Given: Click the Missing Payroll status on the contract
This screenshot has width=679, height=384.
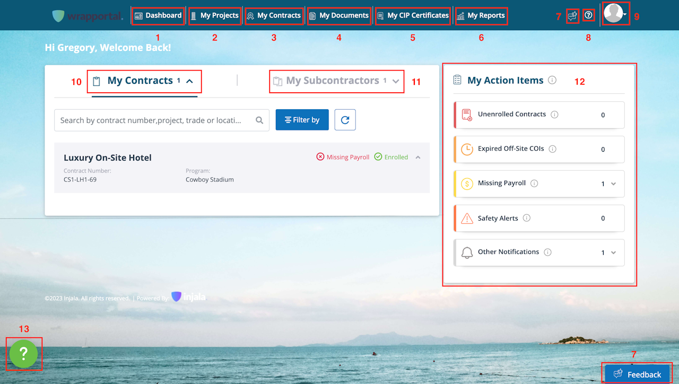Looking at the screenshot, I should coord(343,157).
